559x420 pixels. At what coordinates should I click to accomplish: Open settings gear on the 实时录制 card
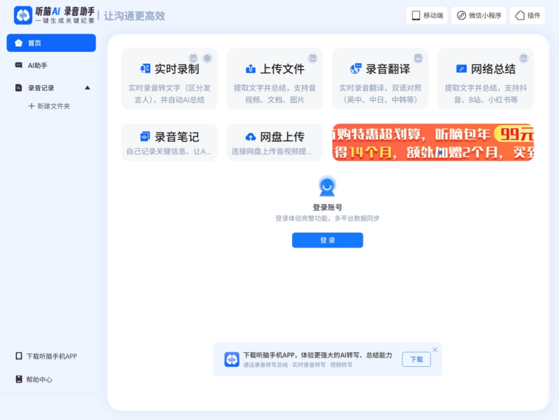click(206, 59)
